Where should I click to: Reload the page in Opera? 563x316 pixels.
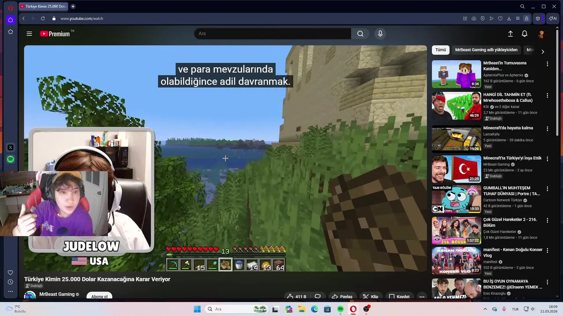pos(43,18)
